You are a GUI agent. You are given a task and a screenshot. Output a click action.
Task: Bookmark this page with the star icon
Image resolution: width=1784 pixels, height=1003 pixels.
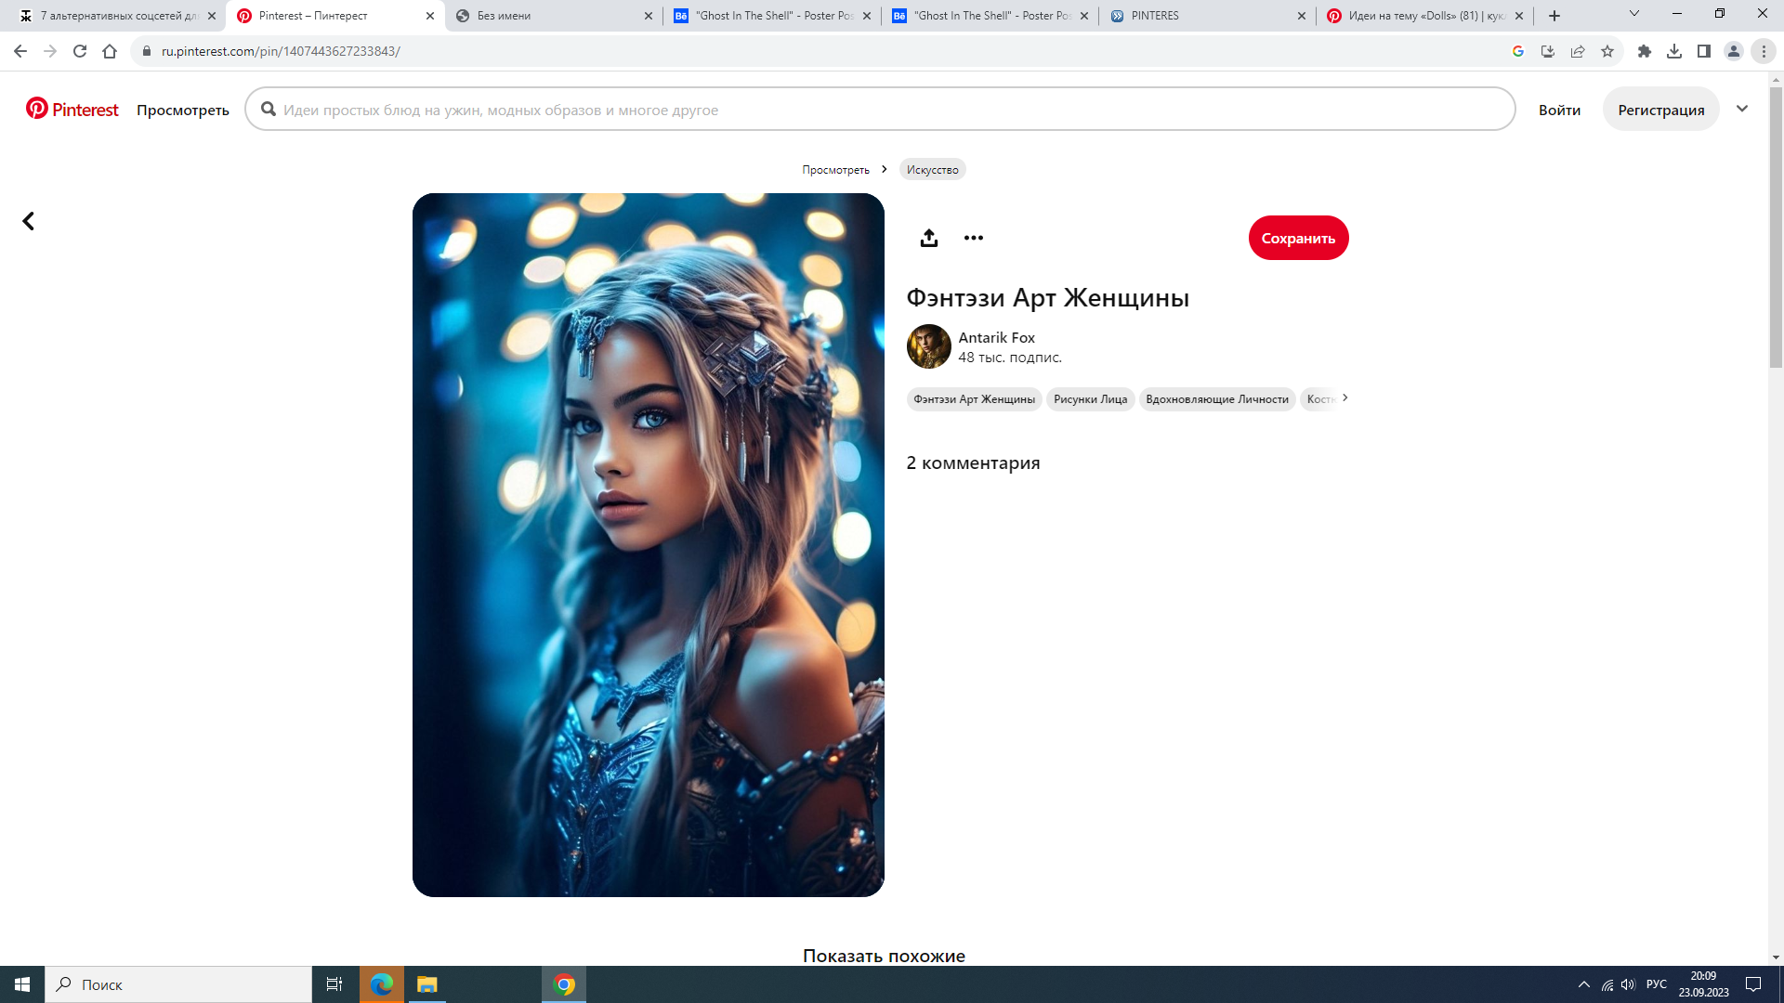click(x=1607, y=51)
